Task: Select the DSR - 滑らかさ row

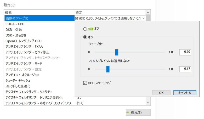Action: point(39,35)
